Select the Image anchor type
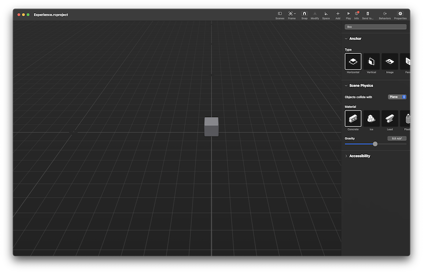423x273 pixels. point(390,62)
